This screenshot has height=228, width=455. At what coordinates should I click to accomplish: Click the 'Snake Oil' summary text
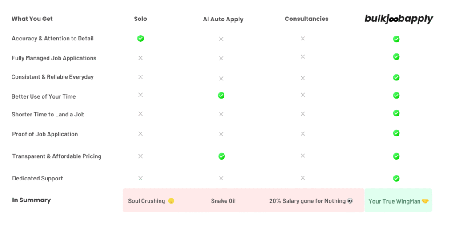(223, 201)
